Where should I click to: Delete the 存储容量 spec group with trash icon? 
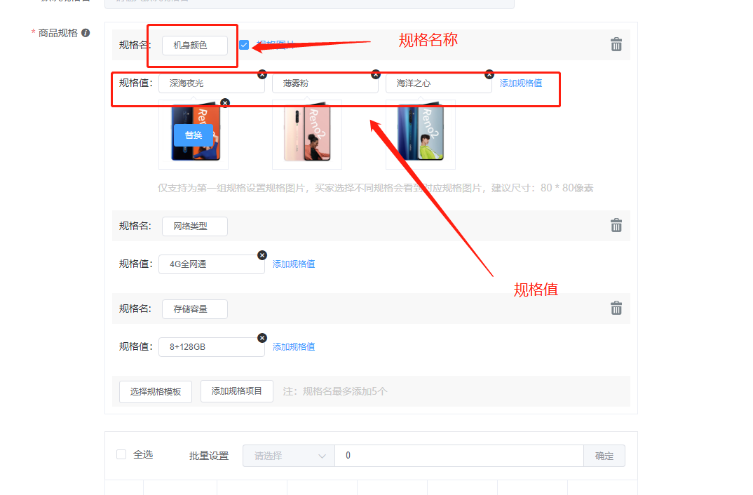pyautogui.click(x=616, y=308)
